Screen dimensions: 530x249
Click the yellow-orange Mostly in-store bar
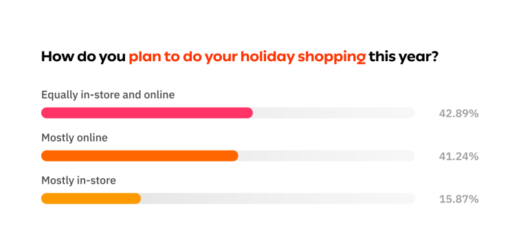[x=91, y=199]
